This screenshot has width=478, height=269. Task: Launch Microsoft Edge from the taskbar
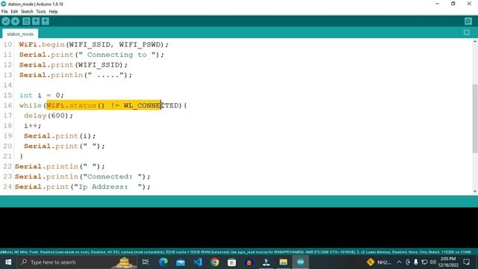(x=164, y=262)
